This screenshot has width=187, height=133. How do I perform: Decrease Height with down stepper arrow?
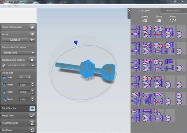pos(33,86)
